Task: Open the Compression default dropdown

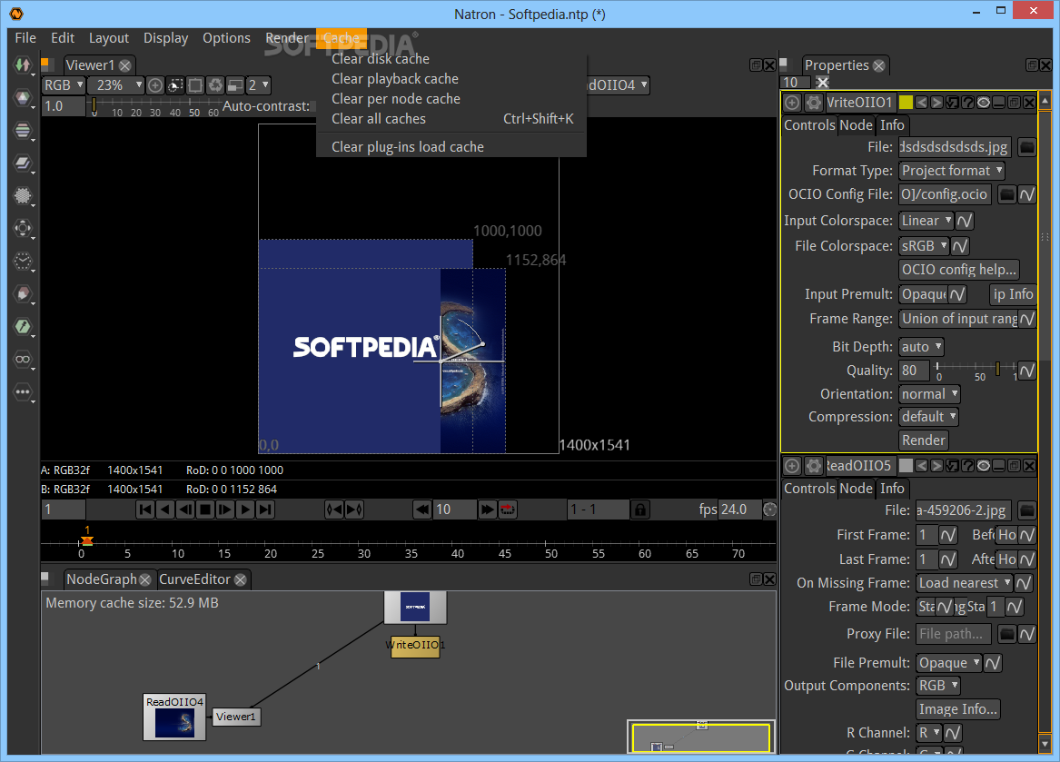Action: pyautogui.click(x=929, y=417)
